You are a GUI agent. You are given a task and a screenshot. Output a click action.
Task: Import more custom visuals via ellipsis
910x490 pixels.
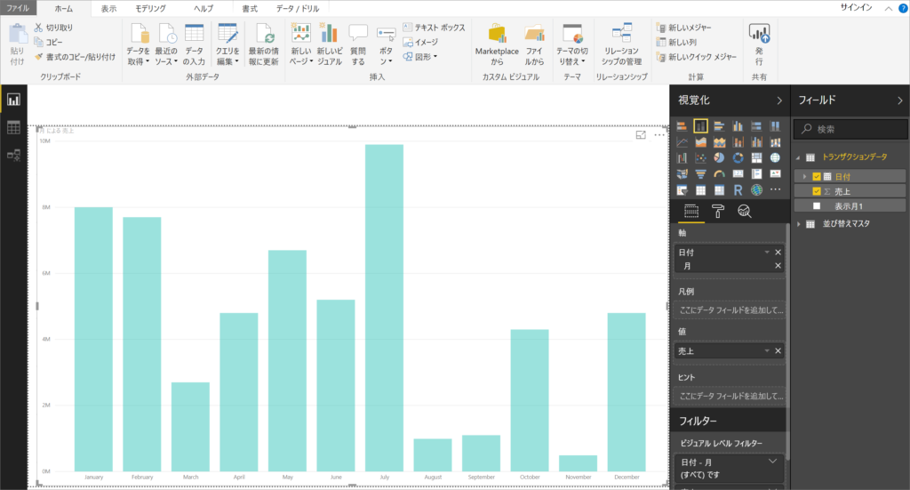click(775, 189)
